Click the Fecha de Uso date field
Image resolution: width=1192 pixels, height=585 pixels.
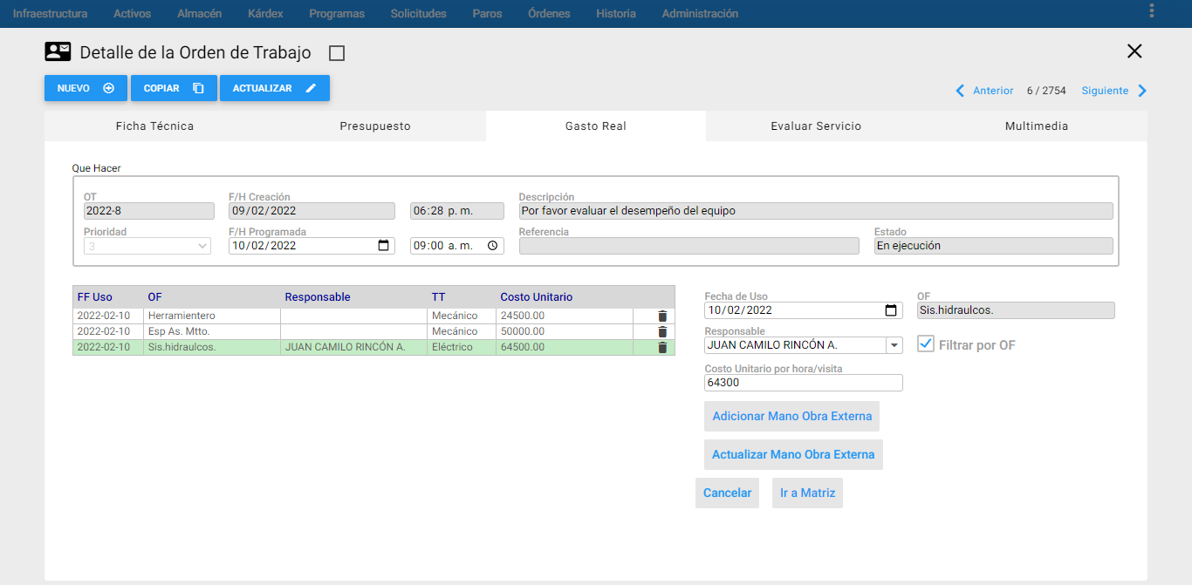(804, 310)
